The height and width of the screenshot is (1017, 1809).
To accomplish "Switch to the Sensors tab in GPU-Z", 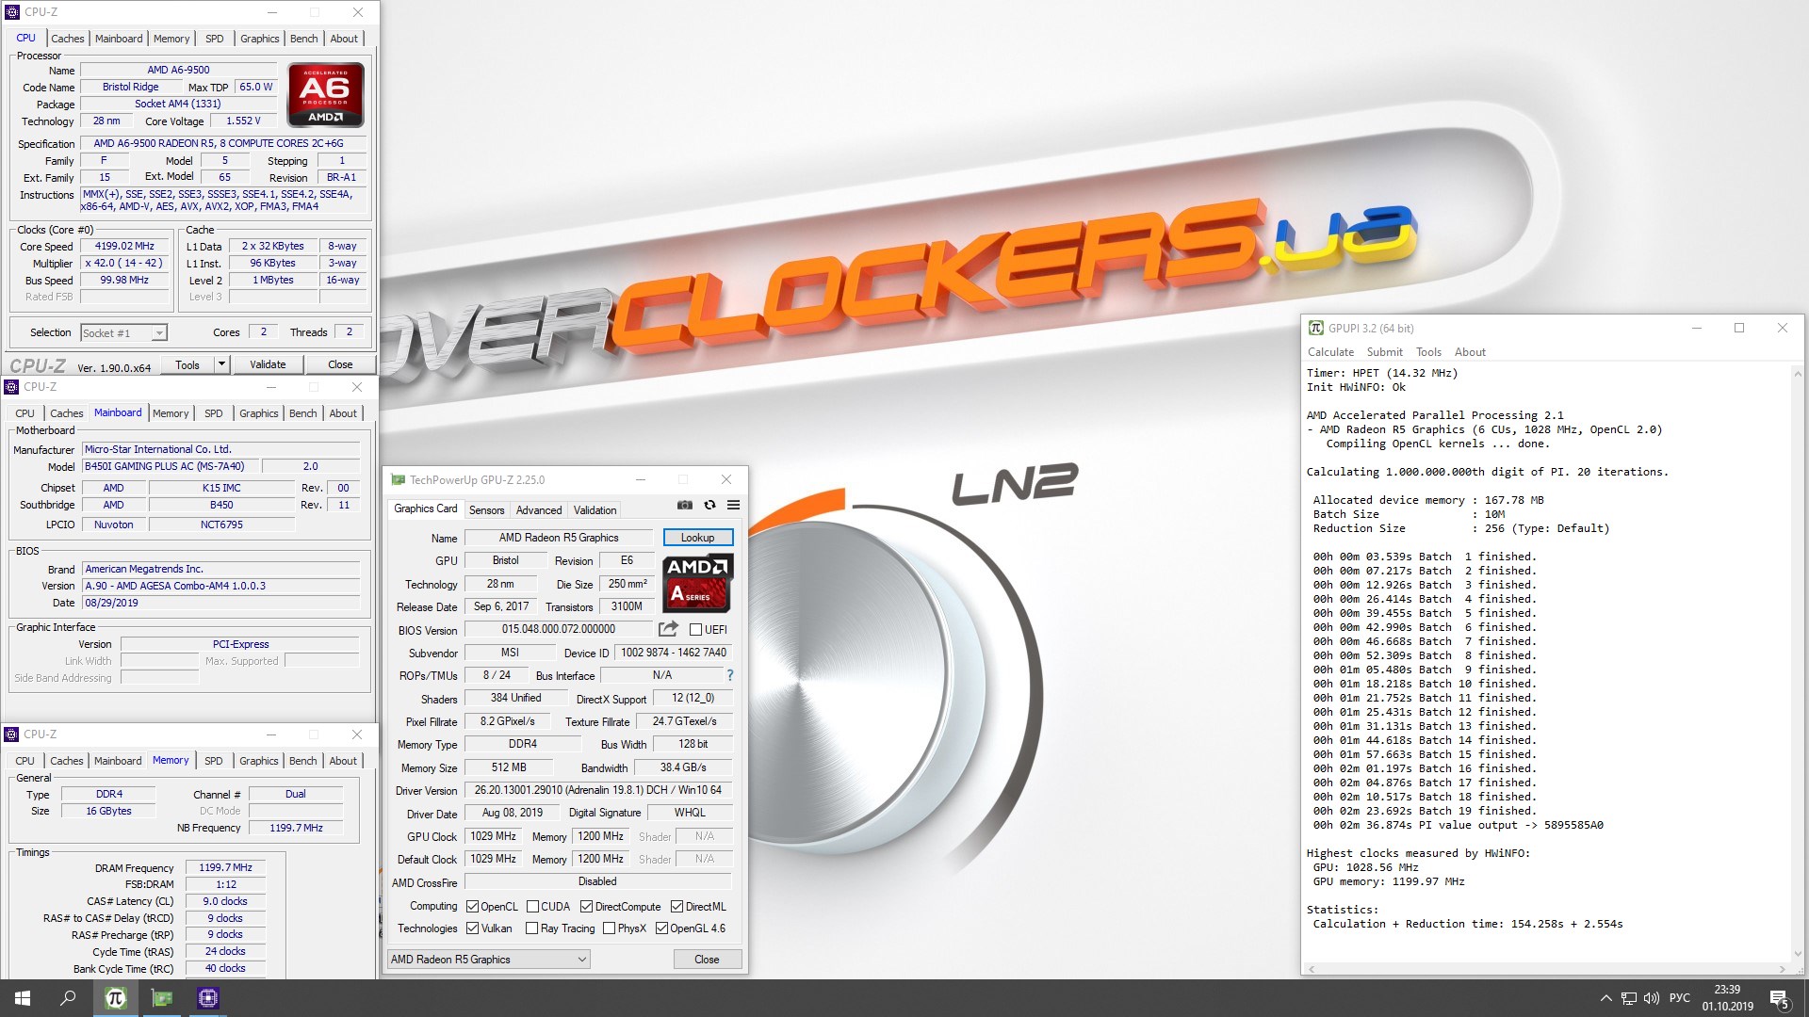I will 487,510.
